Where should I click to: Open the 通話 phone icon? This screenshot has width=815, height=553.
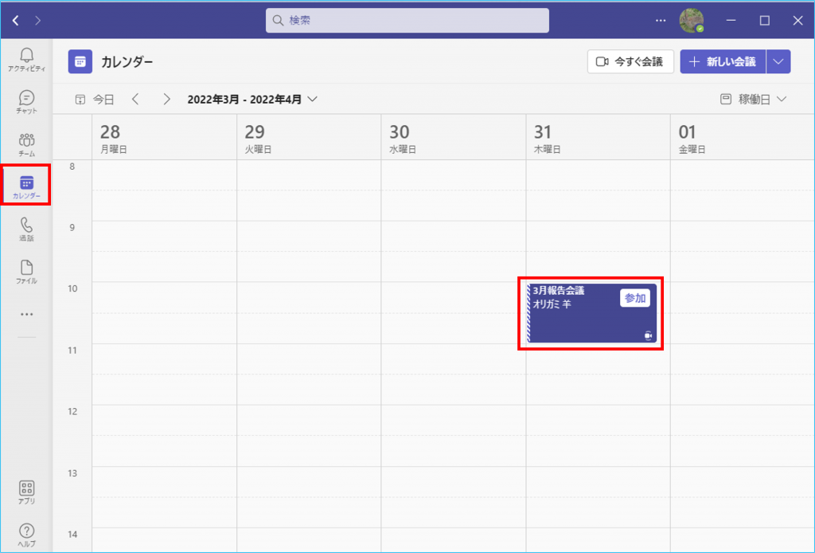coord(26,229)
